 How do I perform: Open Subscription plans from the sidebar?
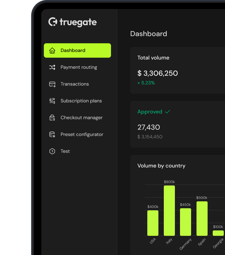[77, 101]
